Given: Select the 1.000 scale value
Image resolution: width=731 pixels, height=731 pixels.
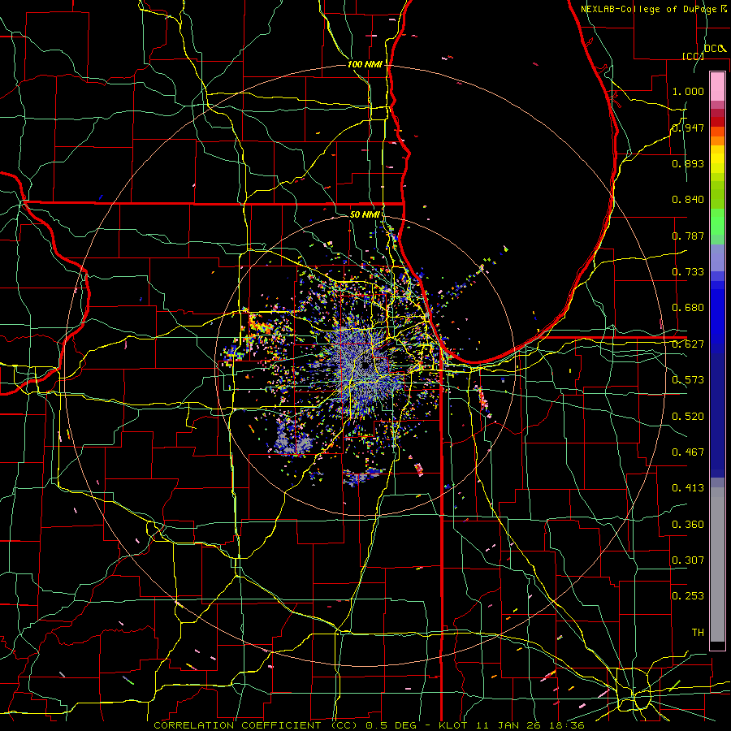Looking at the screenshot, I should click(688, 91).
